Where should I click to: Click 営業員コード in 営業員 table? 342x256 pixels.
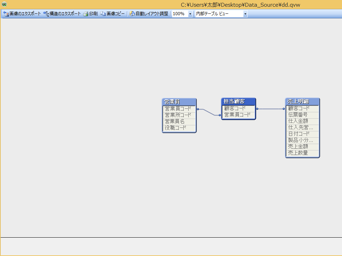pyautogui.click(x=179, y=109)
